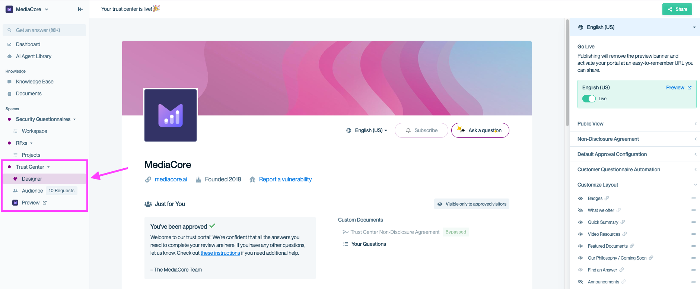700x289 pixels.
Task: Click the chain icon before mediacore.ai
Action: click(148, 180)
